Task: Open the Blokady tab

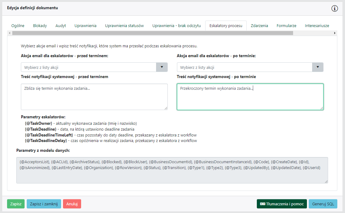Action: [x=40, y=26]
